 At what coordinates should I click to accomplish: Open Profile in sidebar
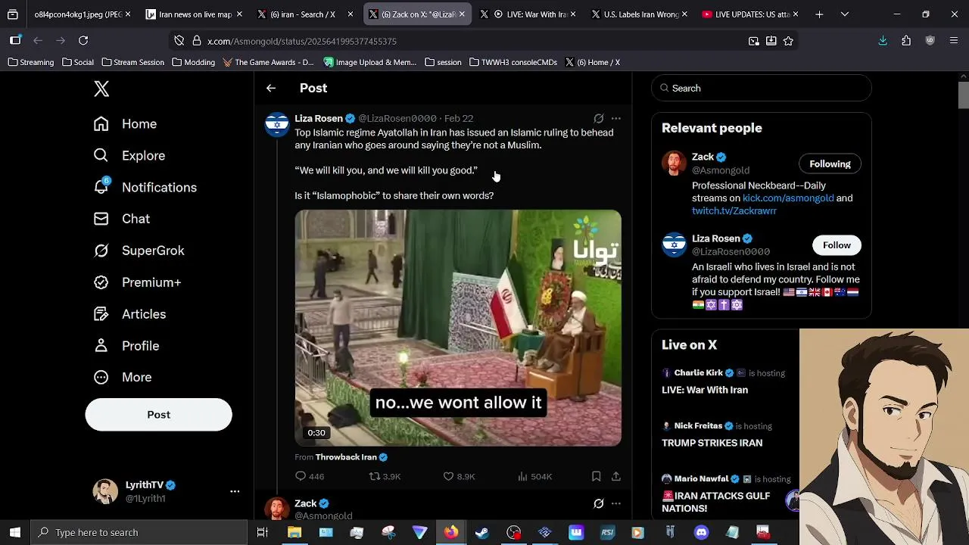coord(126,346)
